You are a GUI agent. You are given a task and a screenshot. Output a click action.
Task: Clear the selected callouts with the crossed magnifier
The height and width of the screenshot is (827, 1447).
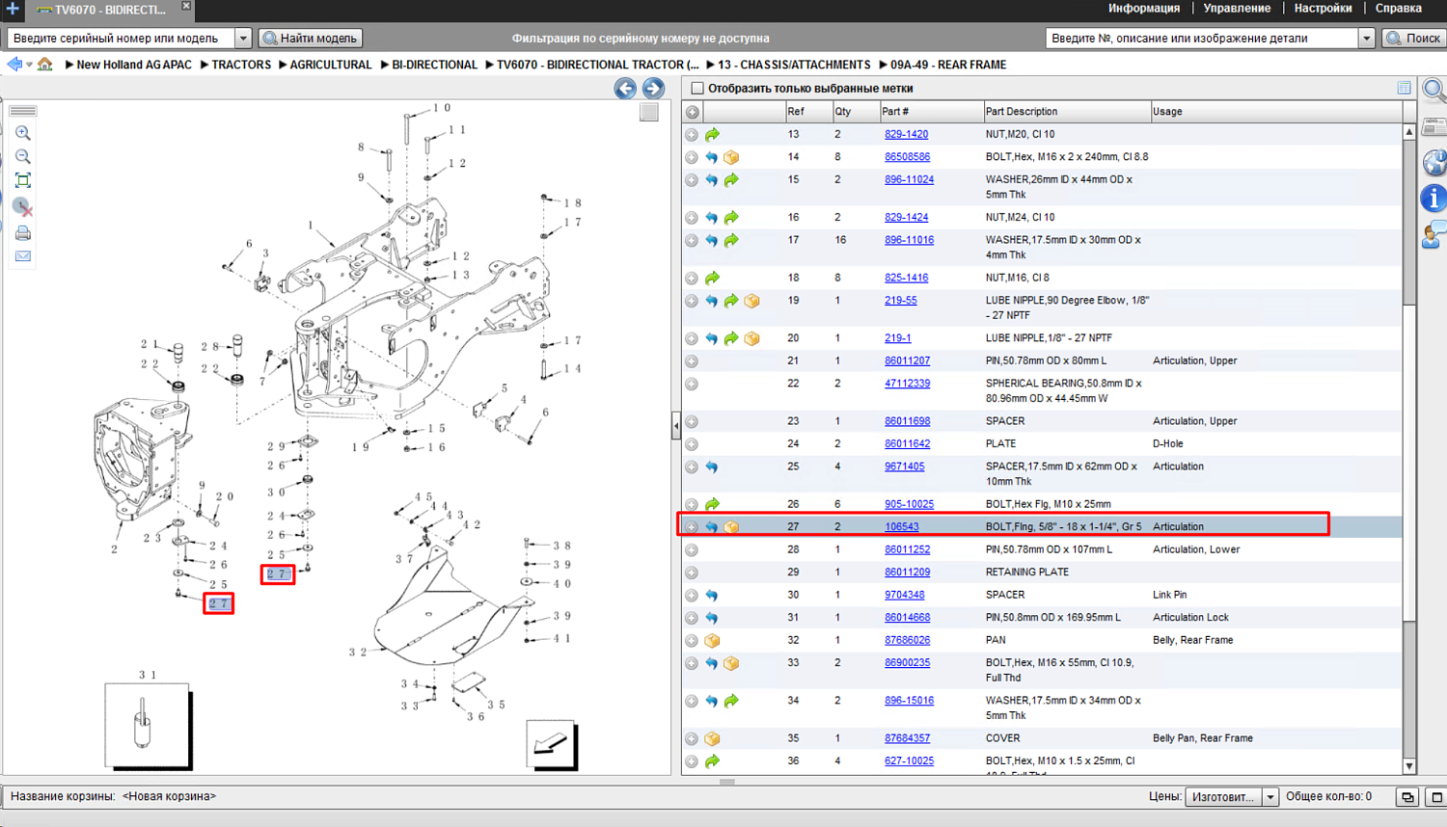pos(23,206)
